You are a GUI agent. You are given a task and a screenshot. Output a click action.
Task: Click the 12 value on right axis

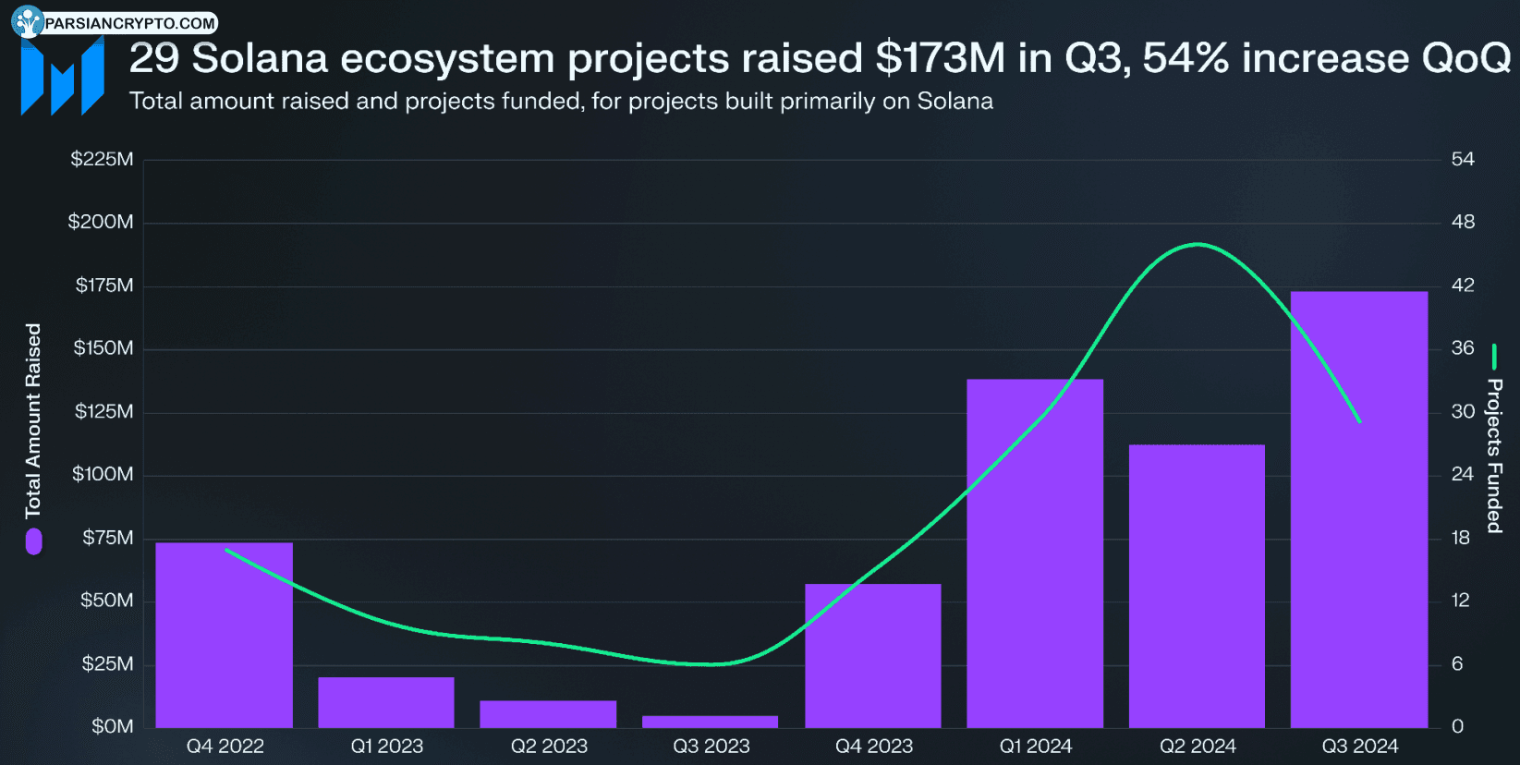tap(1461, 601)
